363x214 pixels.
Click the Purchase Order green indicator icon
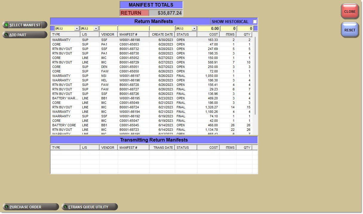(6, 207)
